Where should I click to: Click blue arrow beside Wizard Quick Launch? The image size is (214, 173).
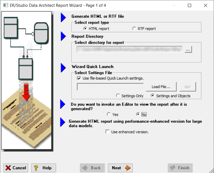click(x=63, y=68)
